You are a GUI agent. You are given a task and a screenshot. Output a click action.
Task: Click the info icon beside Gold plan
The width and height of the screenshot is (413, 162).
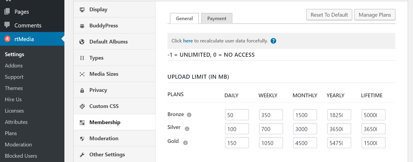tap(185, 142)
